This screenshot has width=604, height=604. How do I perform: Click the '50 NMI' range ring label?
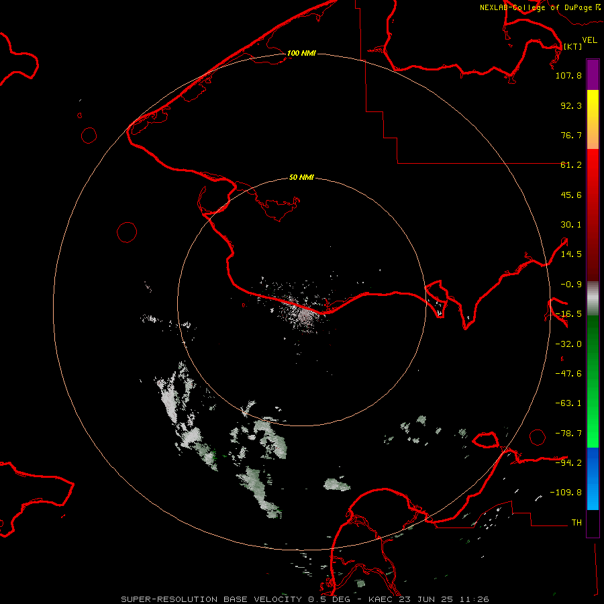(301, 178)
